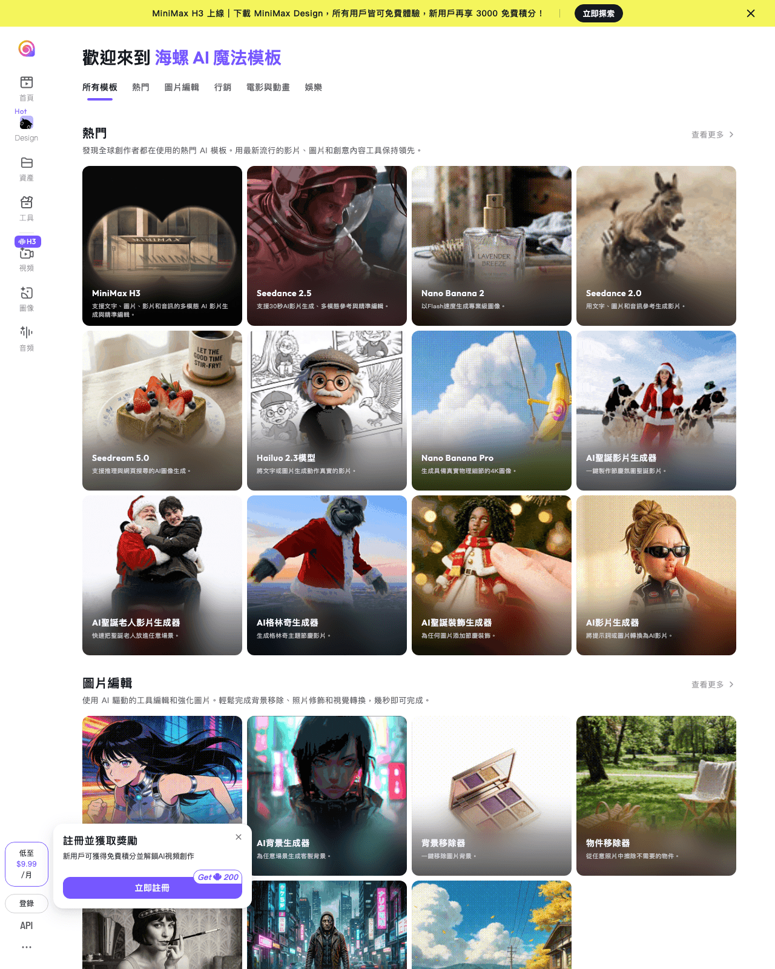The height and width of the screenshot is (969, 775).
Task: Open the Nano Banana 2 template card
Action: coord(492,246)
